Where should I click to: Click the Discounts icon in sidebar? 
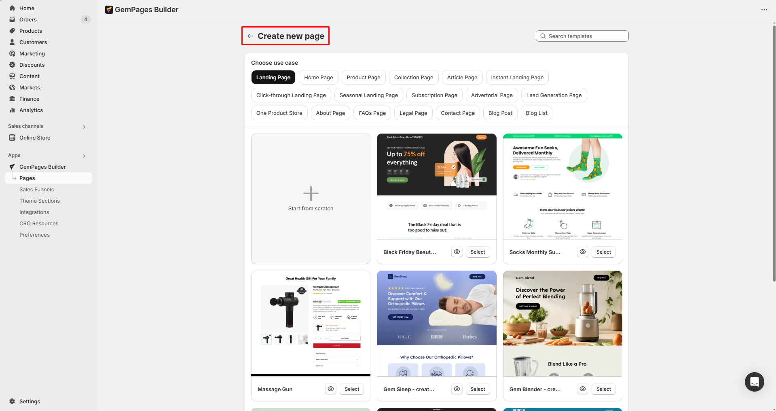[x=12, y=65]
